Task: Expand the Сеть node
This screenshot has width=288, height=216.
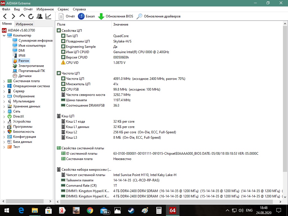Action: click(x=4, y=111)
